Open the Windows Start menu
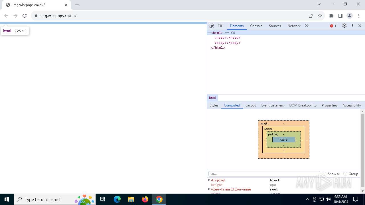365x205 pixels. [7, 199]
